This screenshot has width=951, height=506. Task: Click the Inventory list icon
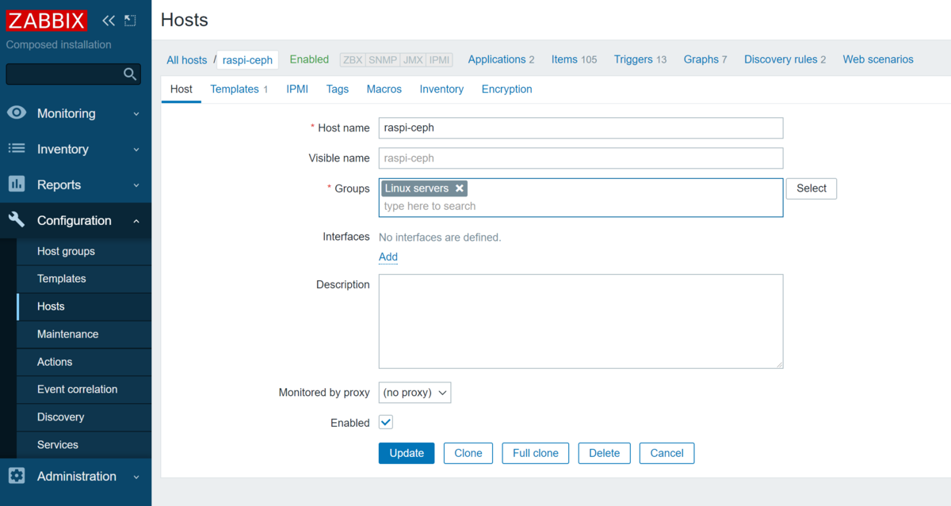pos(17,149)
